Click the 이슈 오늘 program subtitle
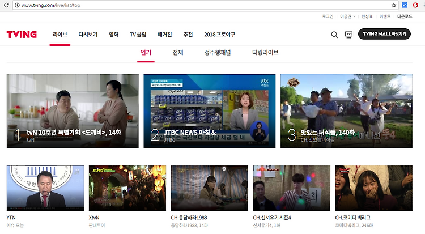 [x=15, y=226]
